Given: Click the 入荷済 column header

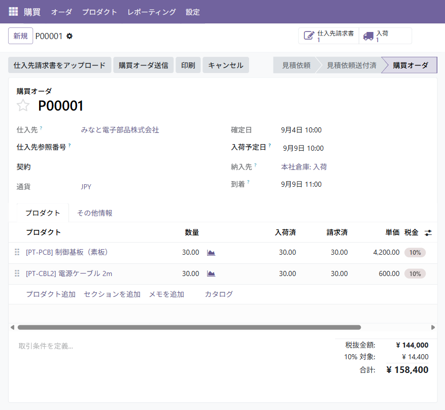Looking at the screenshot, I should pos(286,232).
